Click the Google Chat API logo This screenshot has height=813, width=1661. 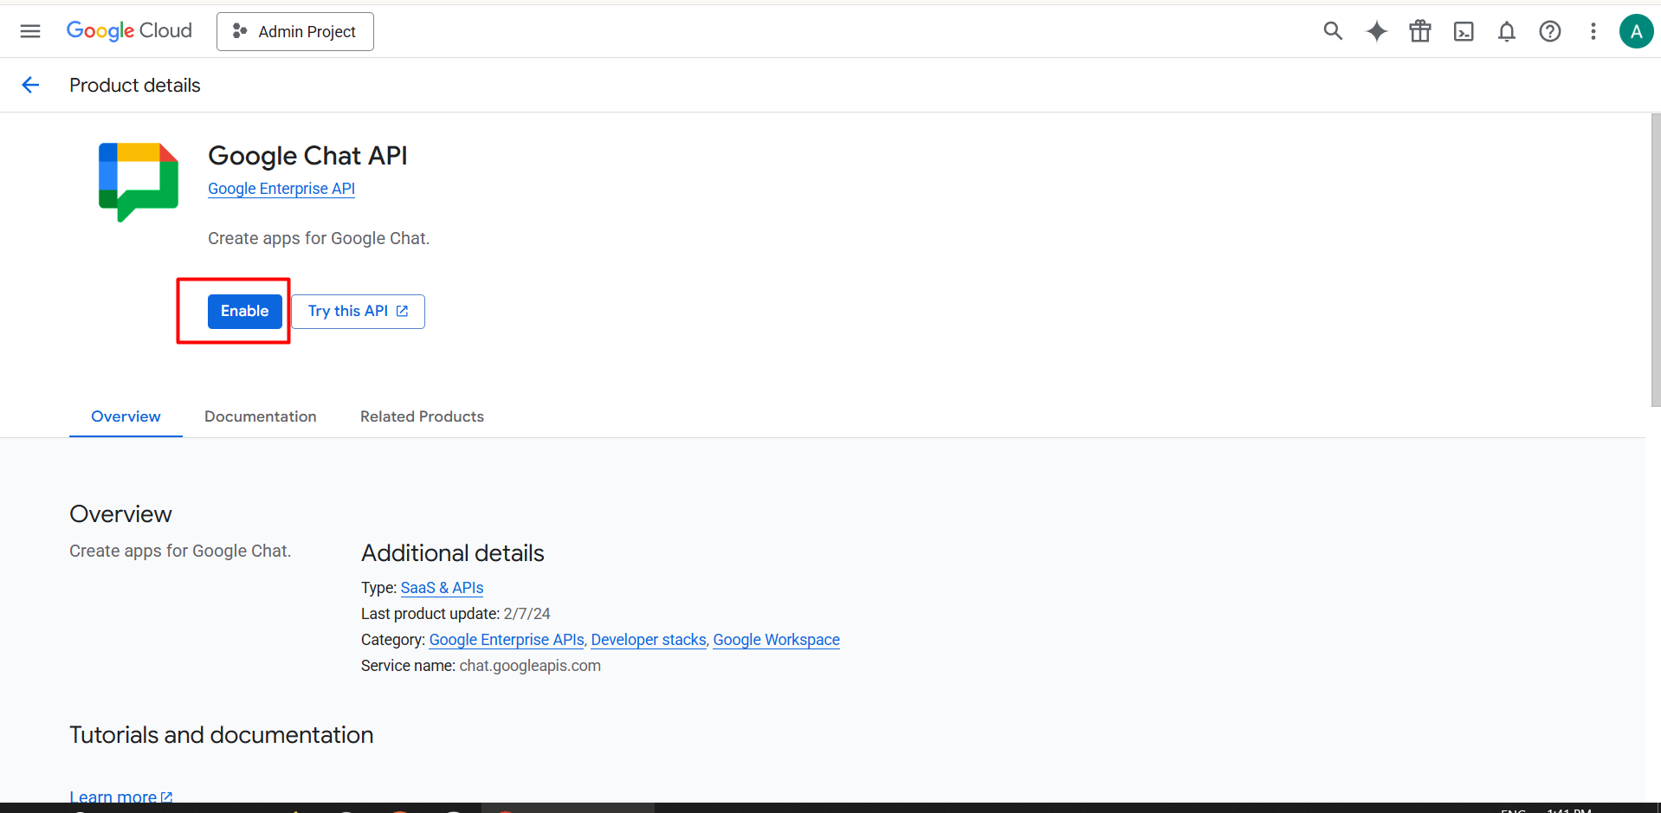click(x=139, y=182)
